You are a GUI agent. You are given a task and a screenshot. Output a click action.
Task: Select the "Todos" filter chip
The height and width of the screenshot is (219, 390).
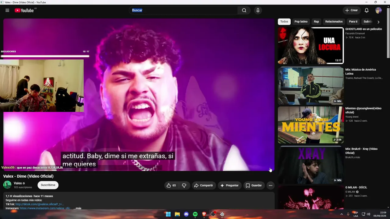point(284,22)
